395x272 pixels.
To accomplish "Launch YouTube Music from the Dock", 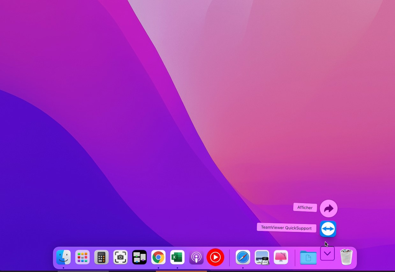I will [x=216, y=257].
